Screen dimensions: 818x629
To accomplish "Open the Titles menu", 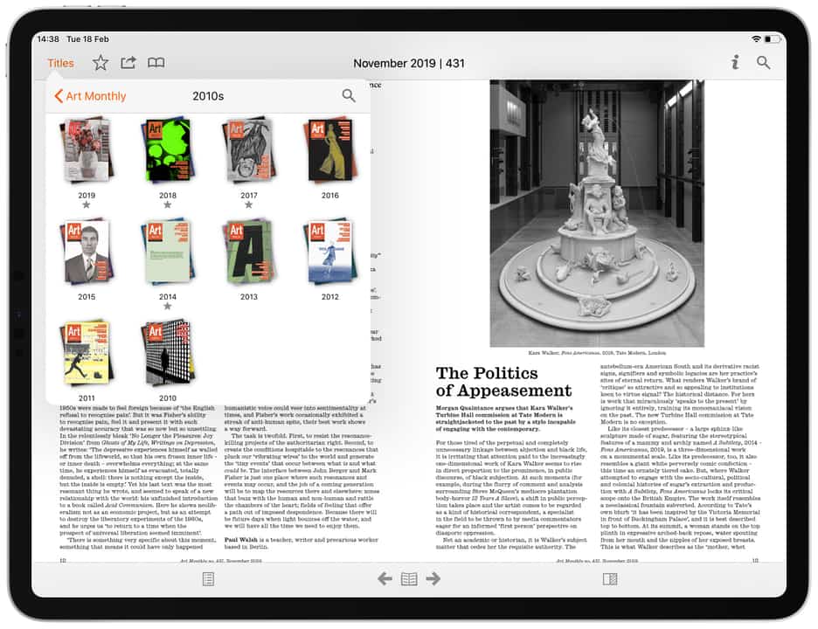I will pos(60,63).
